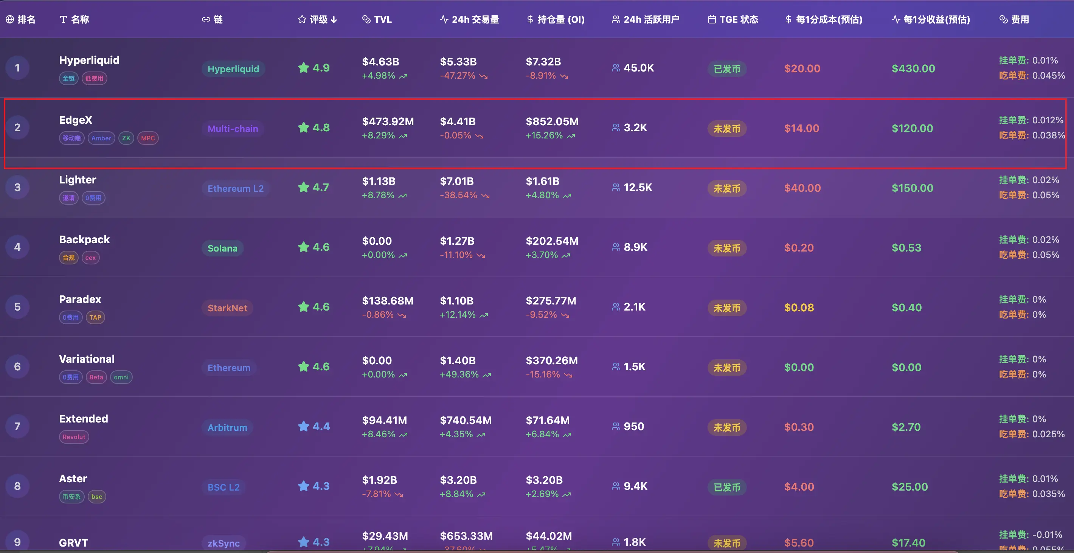Click the active-users icon next to 45.0K
Image resolution: width=1074 pixels, height=553 pixels.
click(x=616, y=68)
